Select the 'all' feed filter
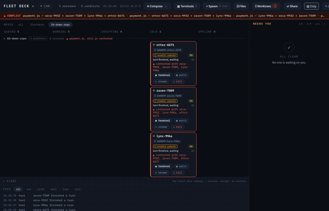 pos(18,189)
